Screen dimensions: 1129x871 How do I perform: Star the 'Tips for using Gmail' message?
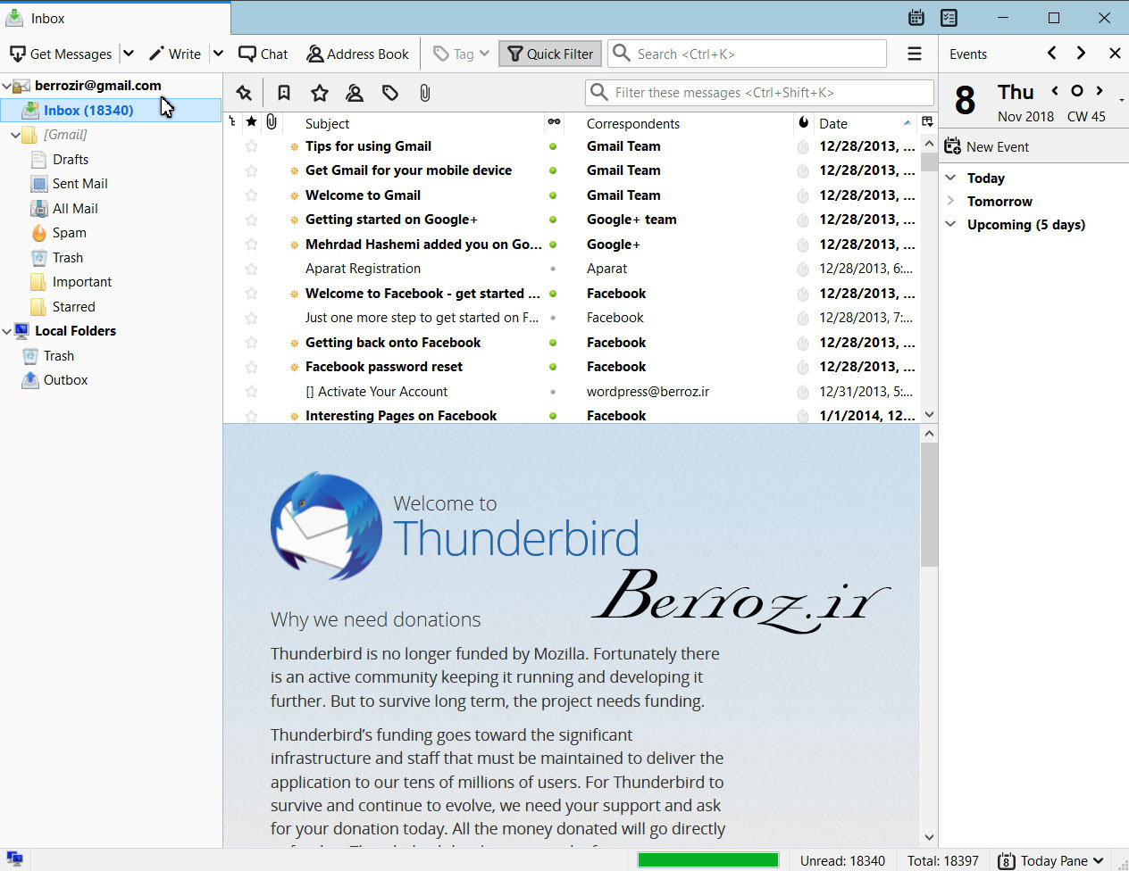click(x=252, y=146)
